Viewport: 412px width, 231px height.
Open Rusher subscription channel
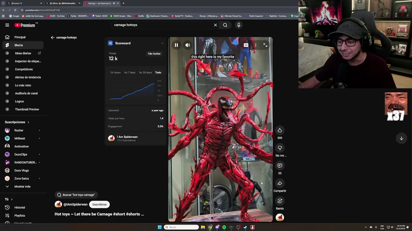[x=23, y=130]
